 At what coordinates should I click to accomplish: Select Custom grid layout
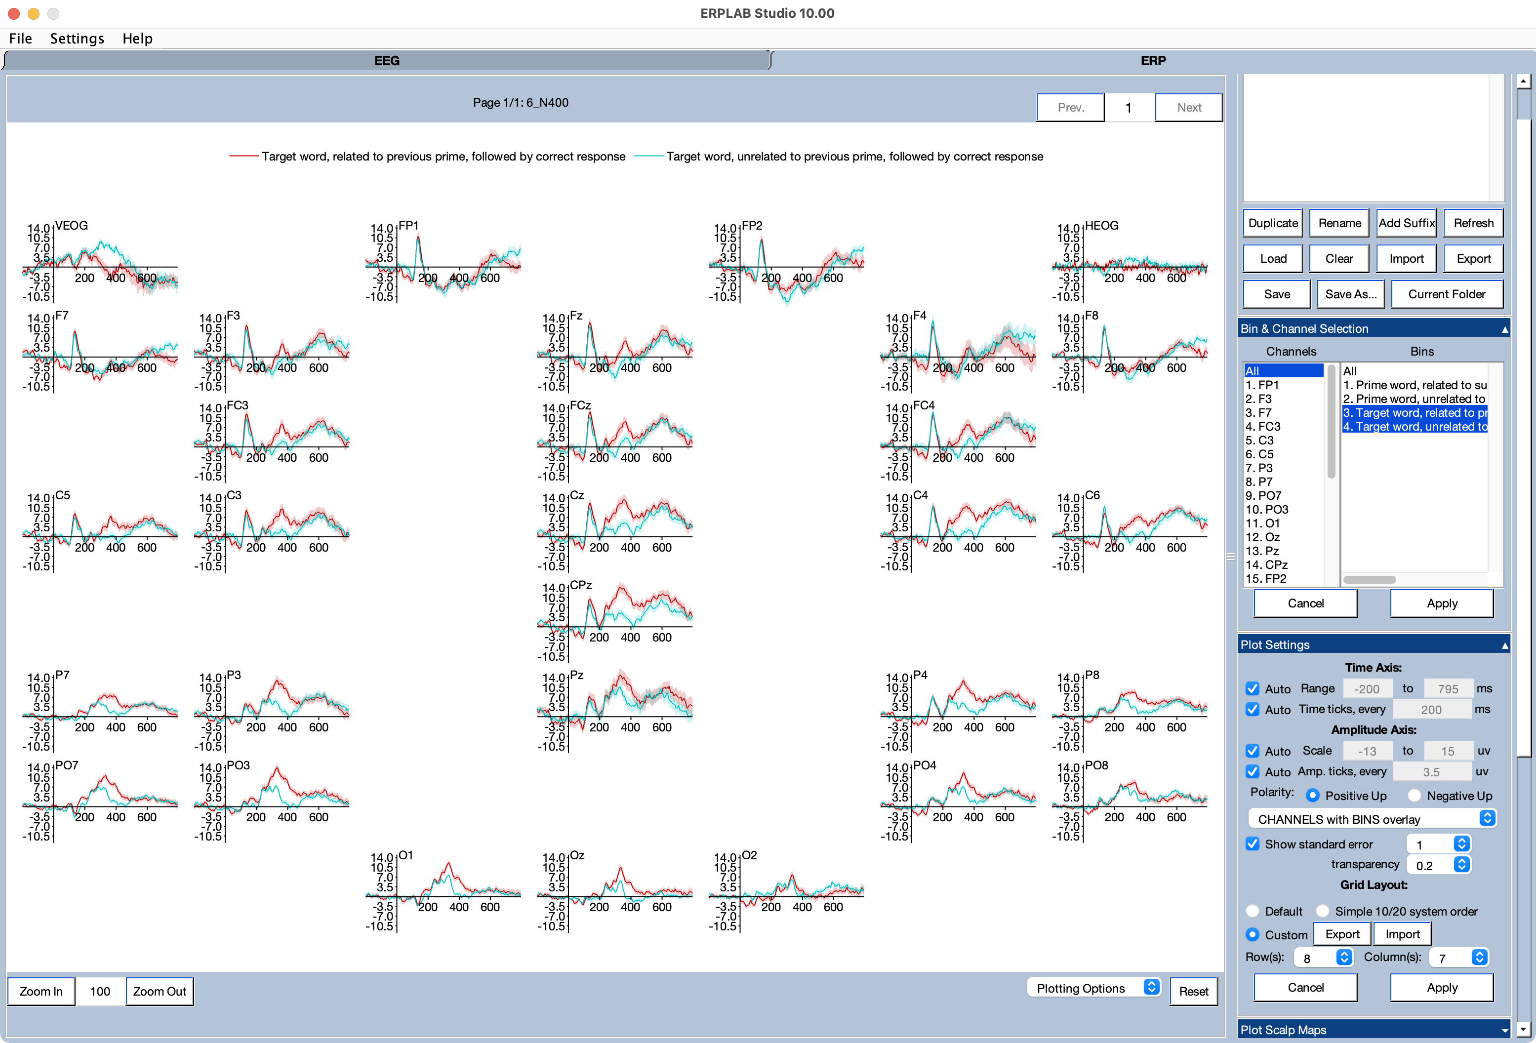pos(1253,935)
